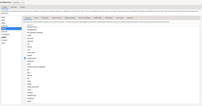The width and height of the screenshot is (202, 106).
Task: Select the nm-shared zone
Action: point(11,34)
